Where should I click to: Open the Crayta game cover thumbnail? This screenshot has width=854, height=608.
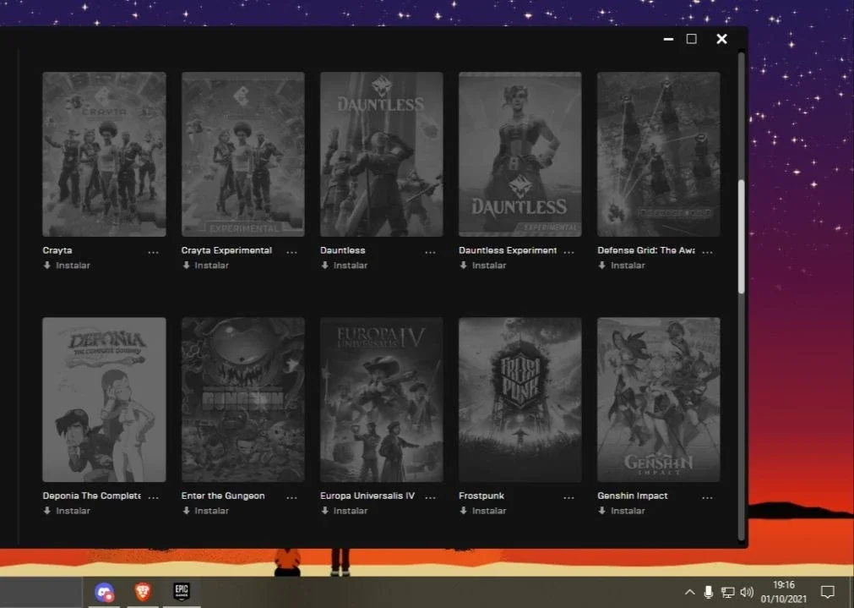tap(104, 154)
